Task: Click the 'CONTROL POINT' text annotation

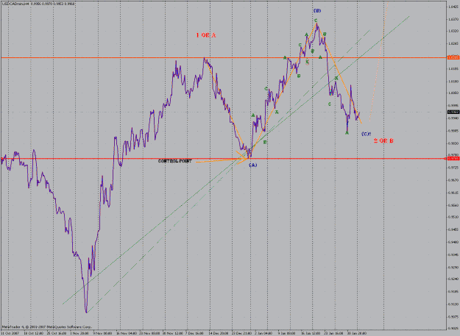Action: click(175, 161)
